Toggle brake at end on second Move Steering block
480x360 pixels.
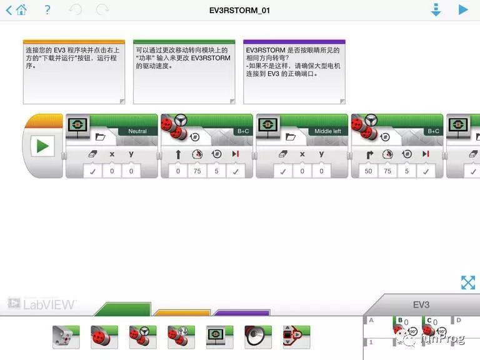[x=426, y=171]
